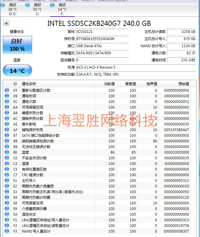Click raw value 00533F580A67
Screen dimensions: 200x237
(x=177, y=130)
